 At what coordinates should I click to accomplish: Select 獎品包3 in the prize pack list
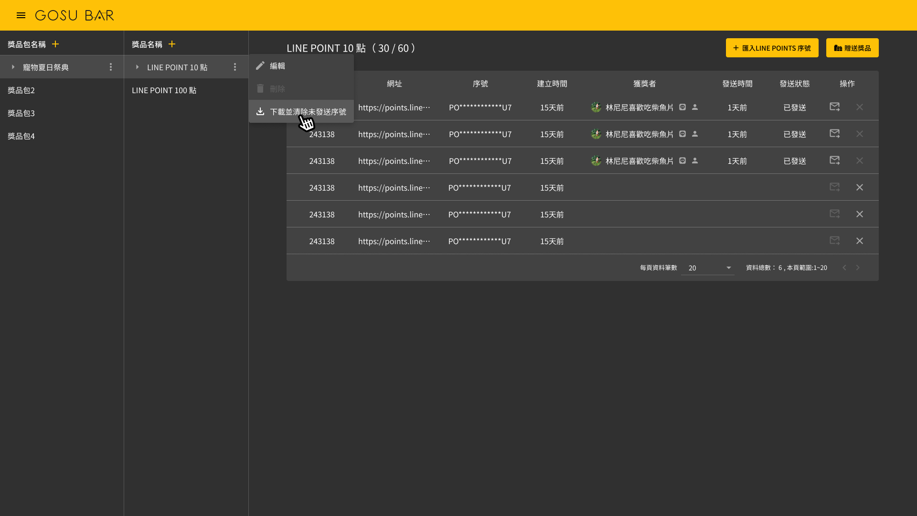(x=62, y=113)
